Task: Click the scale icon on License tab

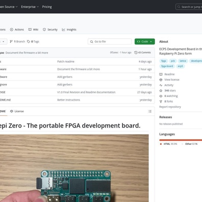Action: pos(12,111)
